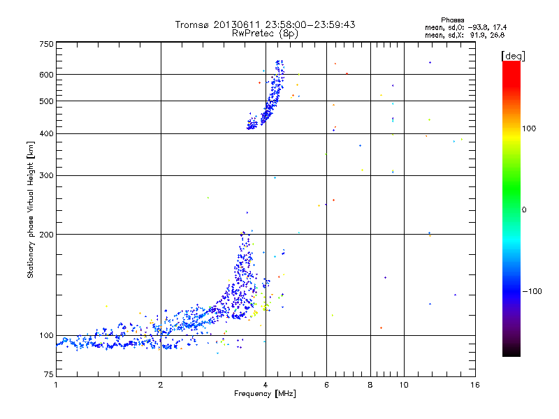Click x-axis tick label '16'
The image size is (559, 419).
[x=475, y=385]
